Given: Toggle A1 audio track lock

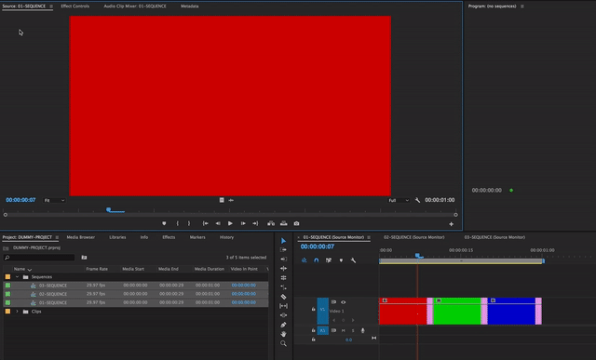Looking at the screenshot, I should click(x=313, y=330).
